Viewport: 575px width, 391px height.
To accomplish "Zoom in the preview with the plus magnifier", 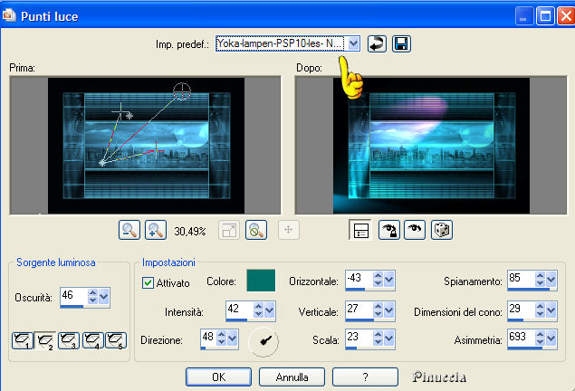I will tap(156, 230).
